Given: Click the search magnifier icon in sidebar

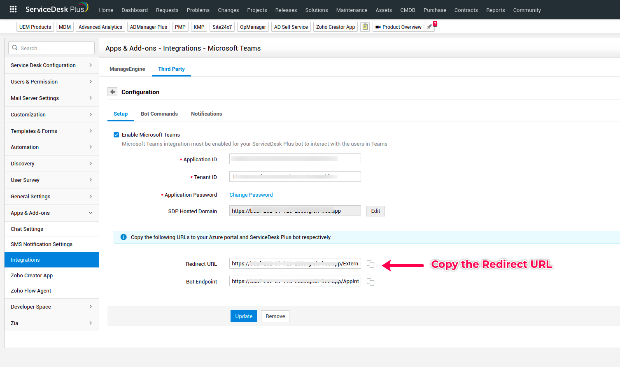Looking at the screenshot, I should tap(15, 48).
